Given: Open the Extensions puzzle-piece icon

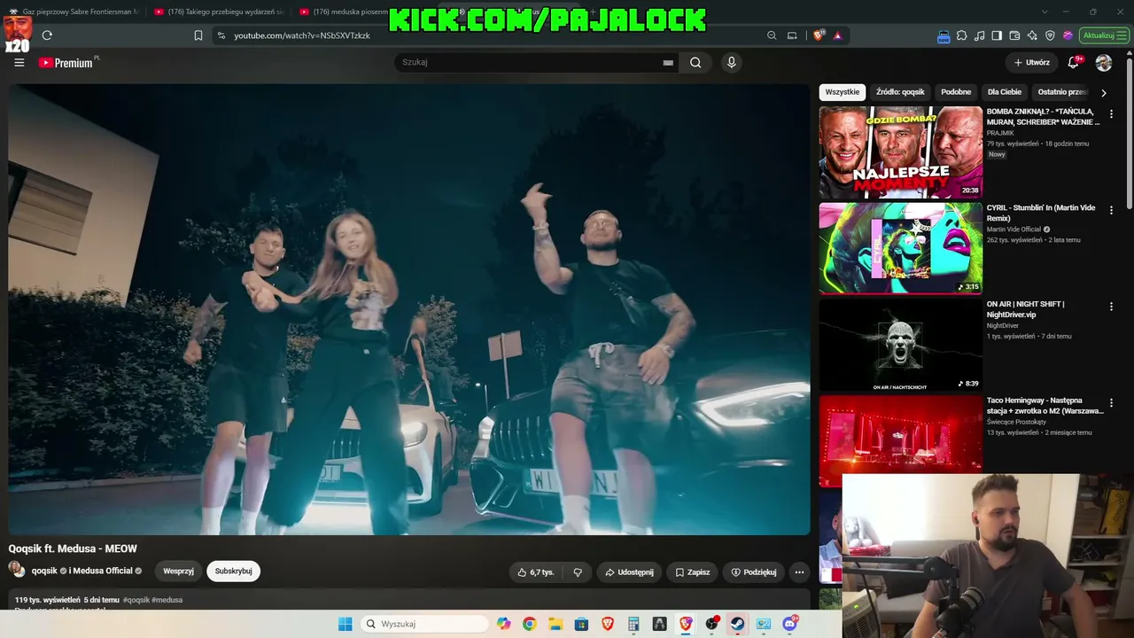Looking at the screenshot, I should (962, 35).
